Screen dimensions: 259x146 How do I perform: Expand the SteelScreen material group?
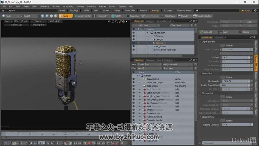[x=140, y=103]
